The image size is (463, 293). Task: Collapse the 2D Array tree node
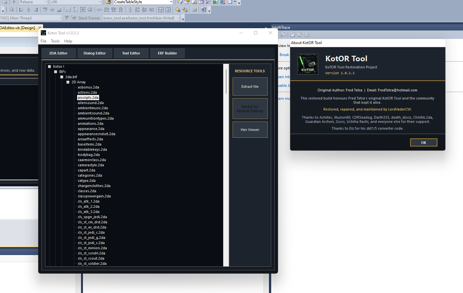pyautogui.click(x=68, y=82)
